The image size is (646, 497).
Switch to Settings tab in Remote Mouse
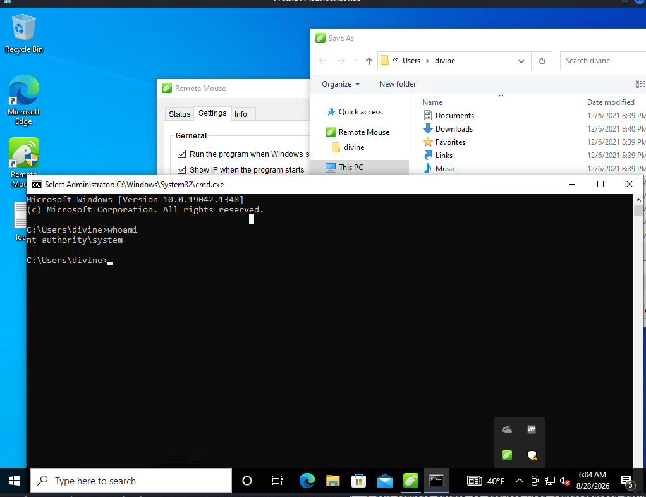(212, 113)
